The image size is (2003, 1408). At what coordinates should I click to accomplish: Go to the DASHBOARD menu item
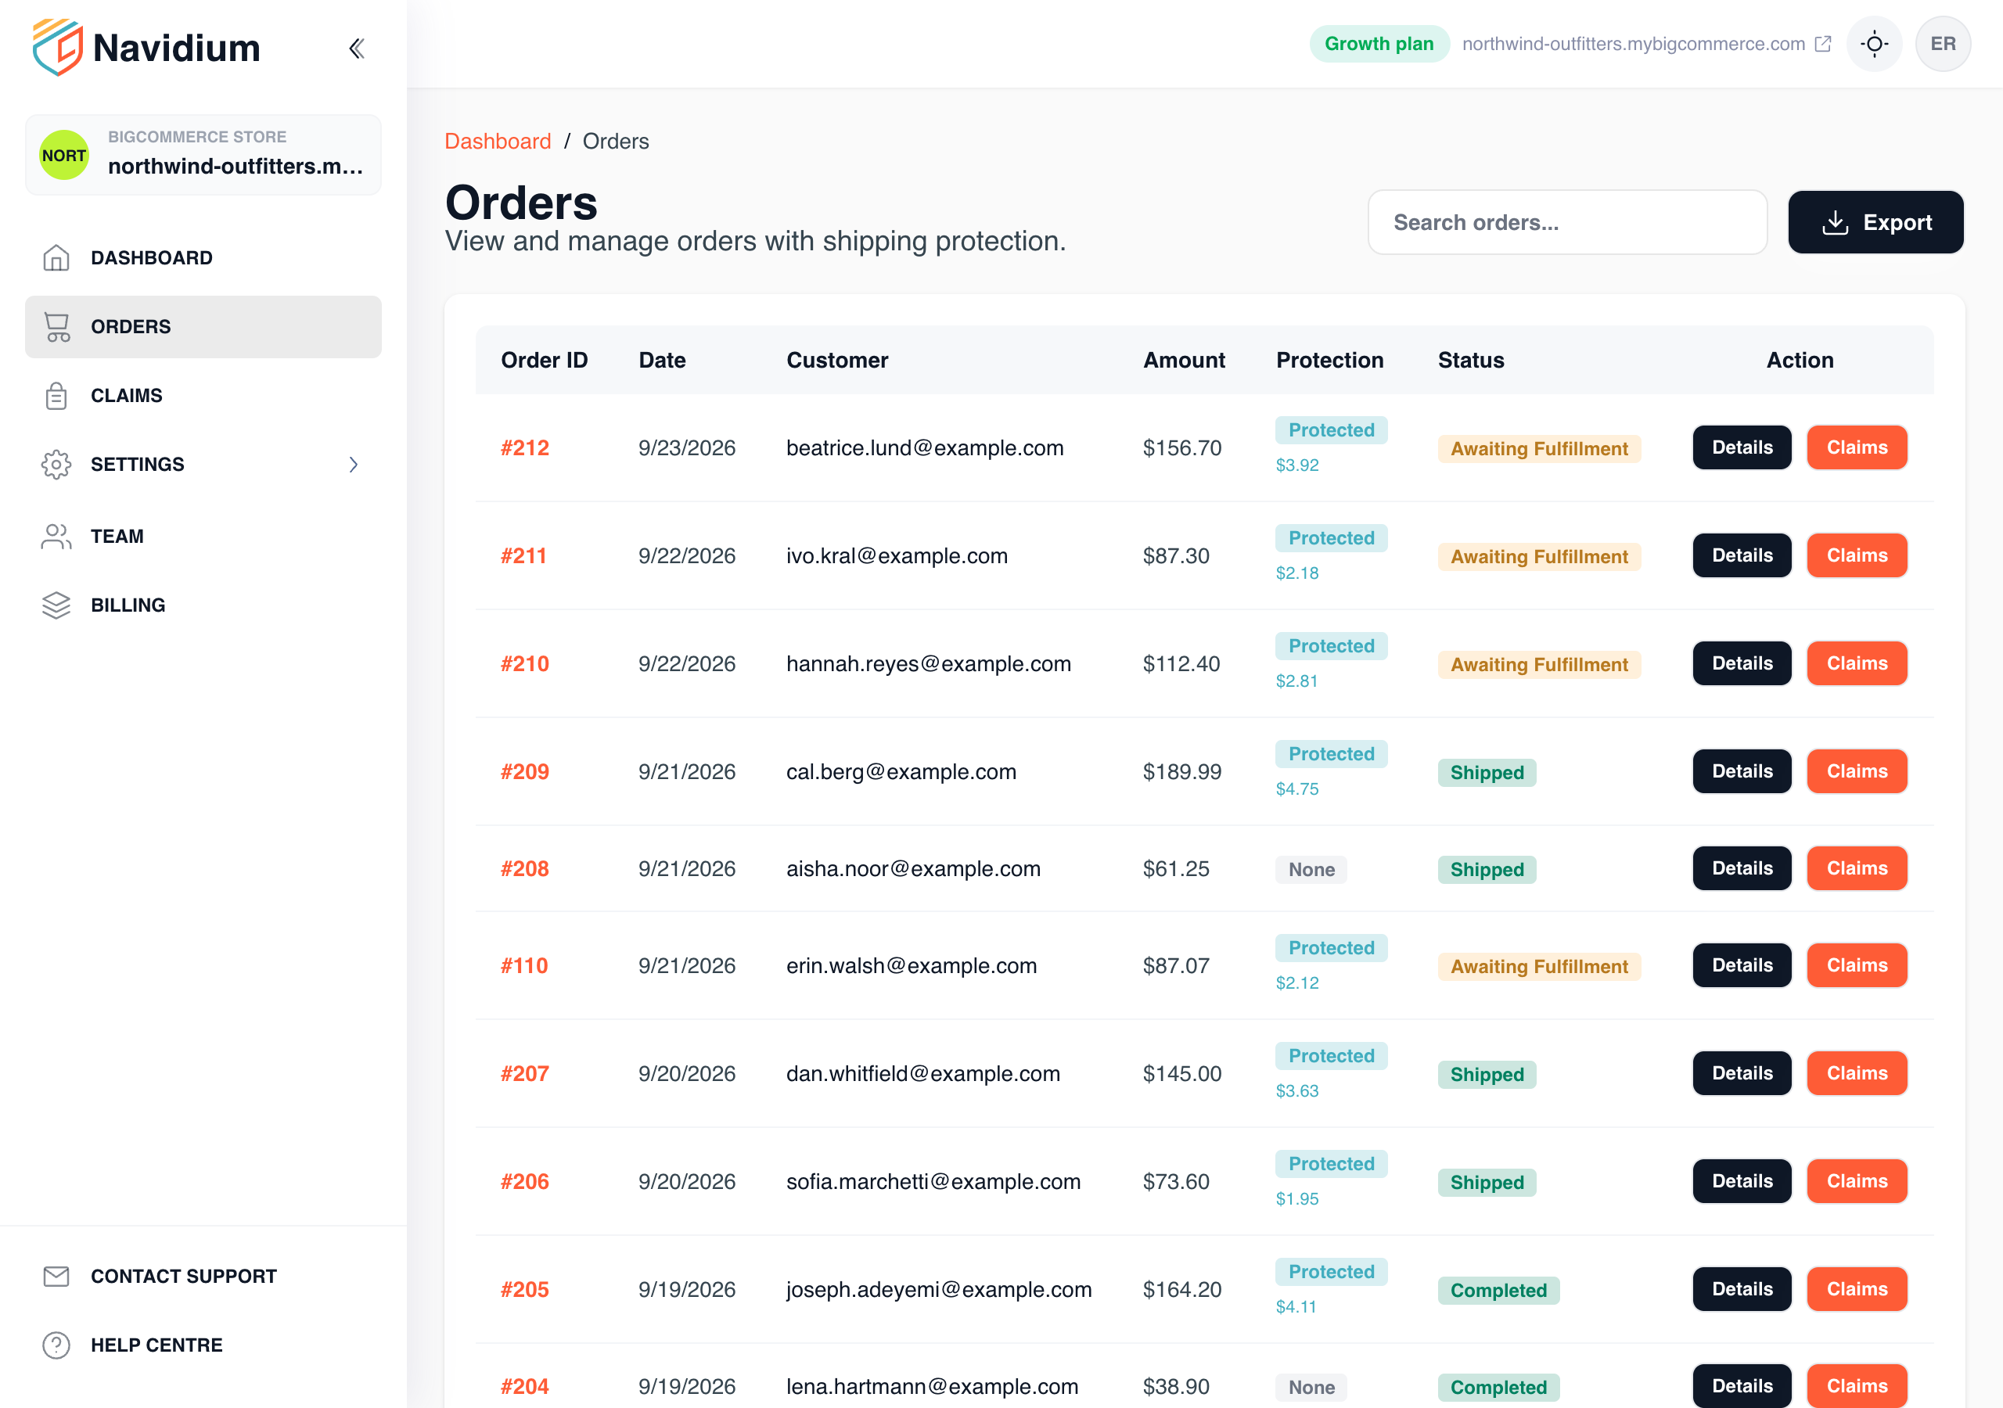[x=203, y=258]
